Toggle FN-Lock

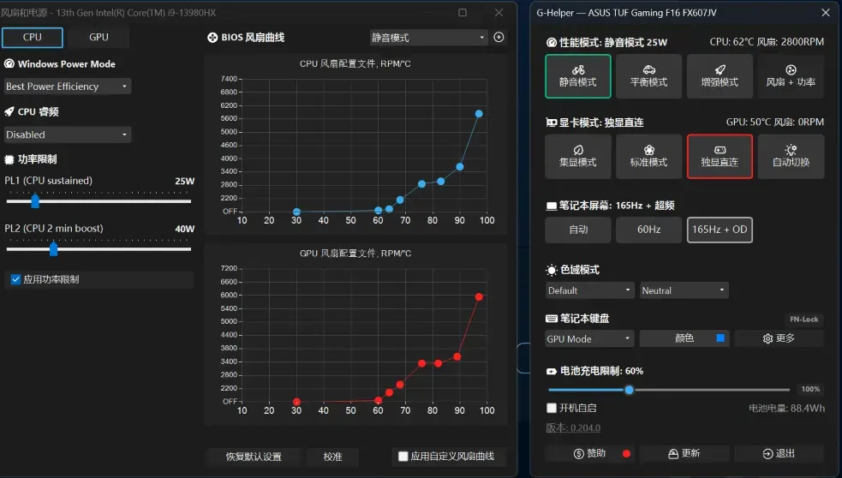(x=803, y=319)
